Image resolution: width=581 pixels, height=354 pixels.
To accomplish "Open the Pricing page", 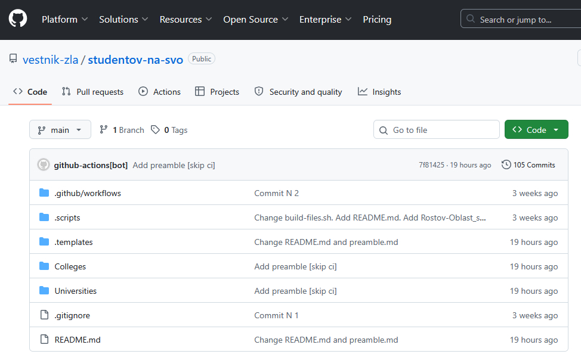I will click(x=377, y=19).
